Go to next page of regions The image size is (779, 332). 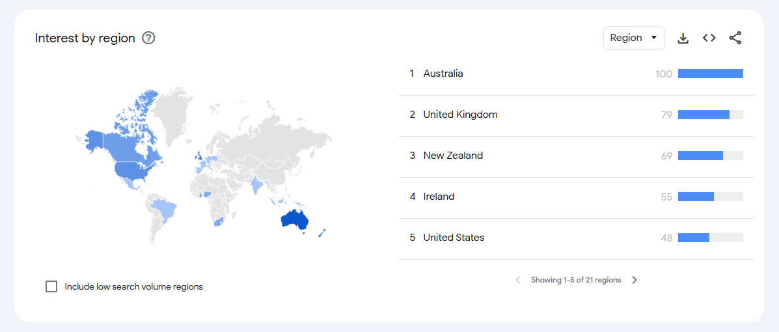pyautogui.click(x=635, y=280)
